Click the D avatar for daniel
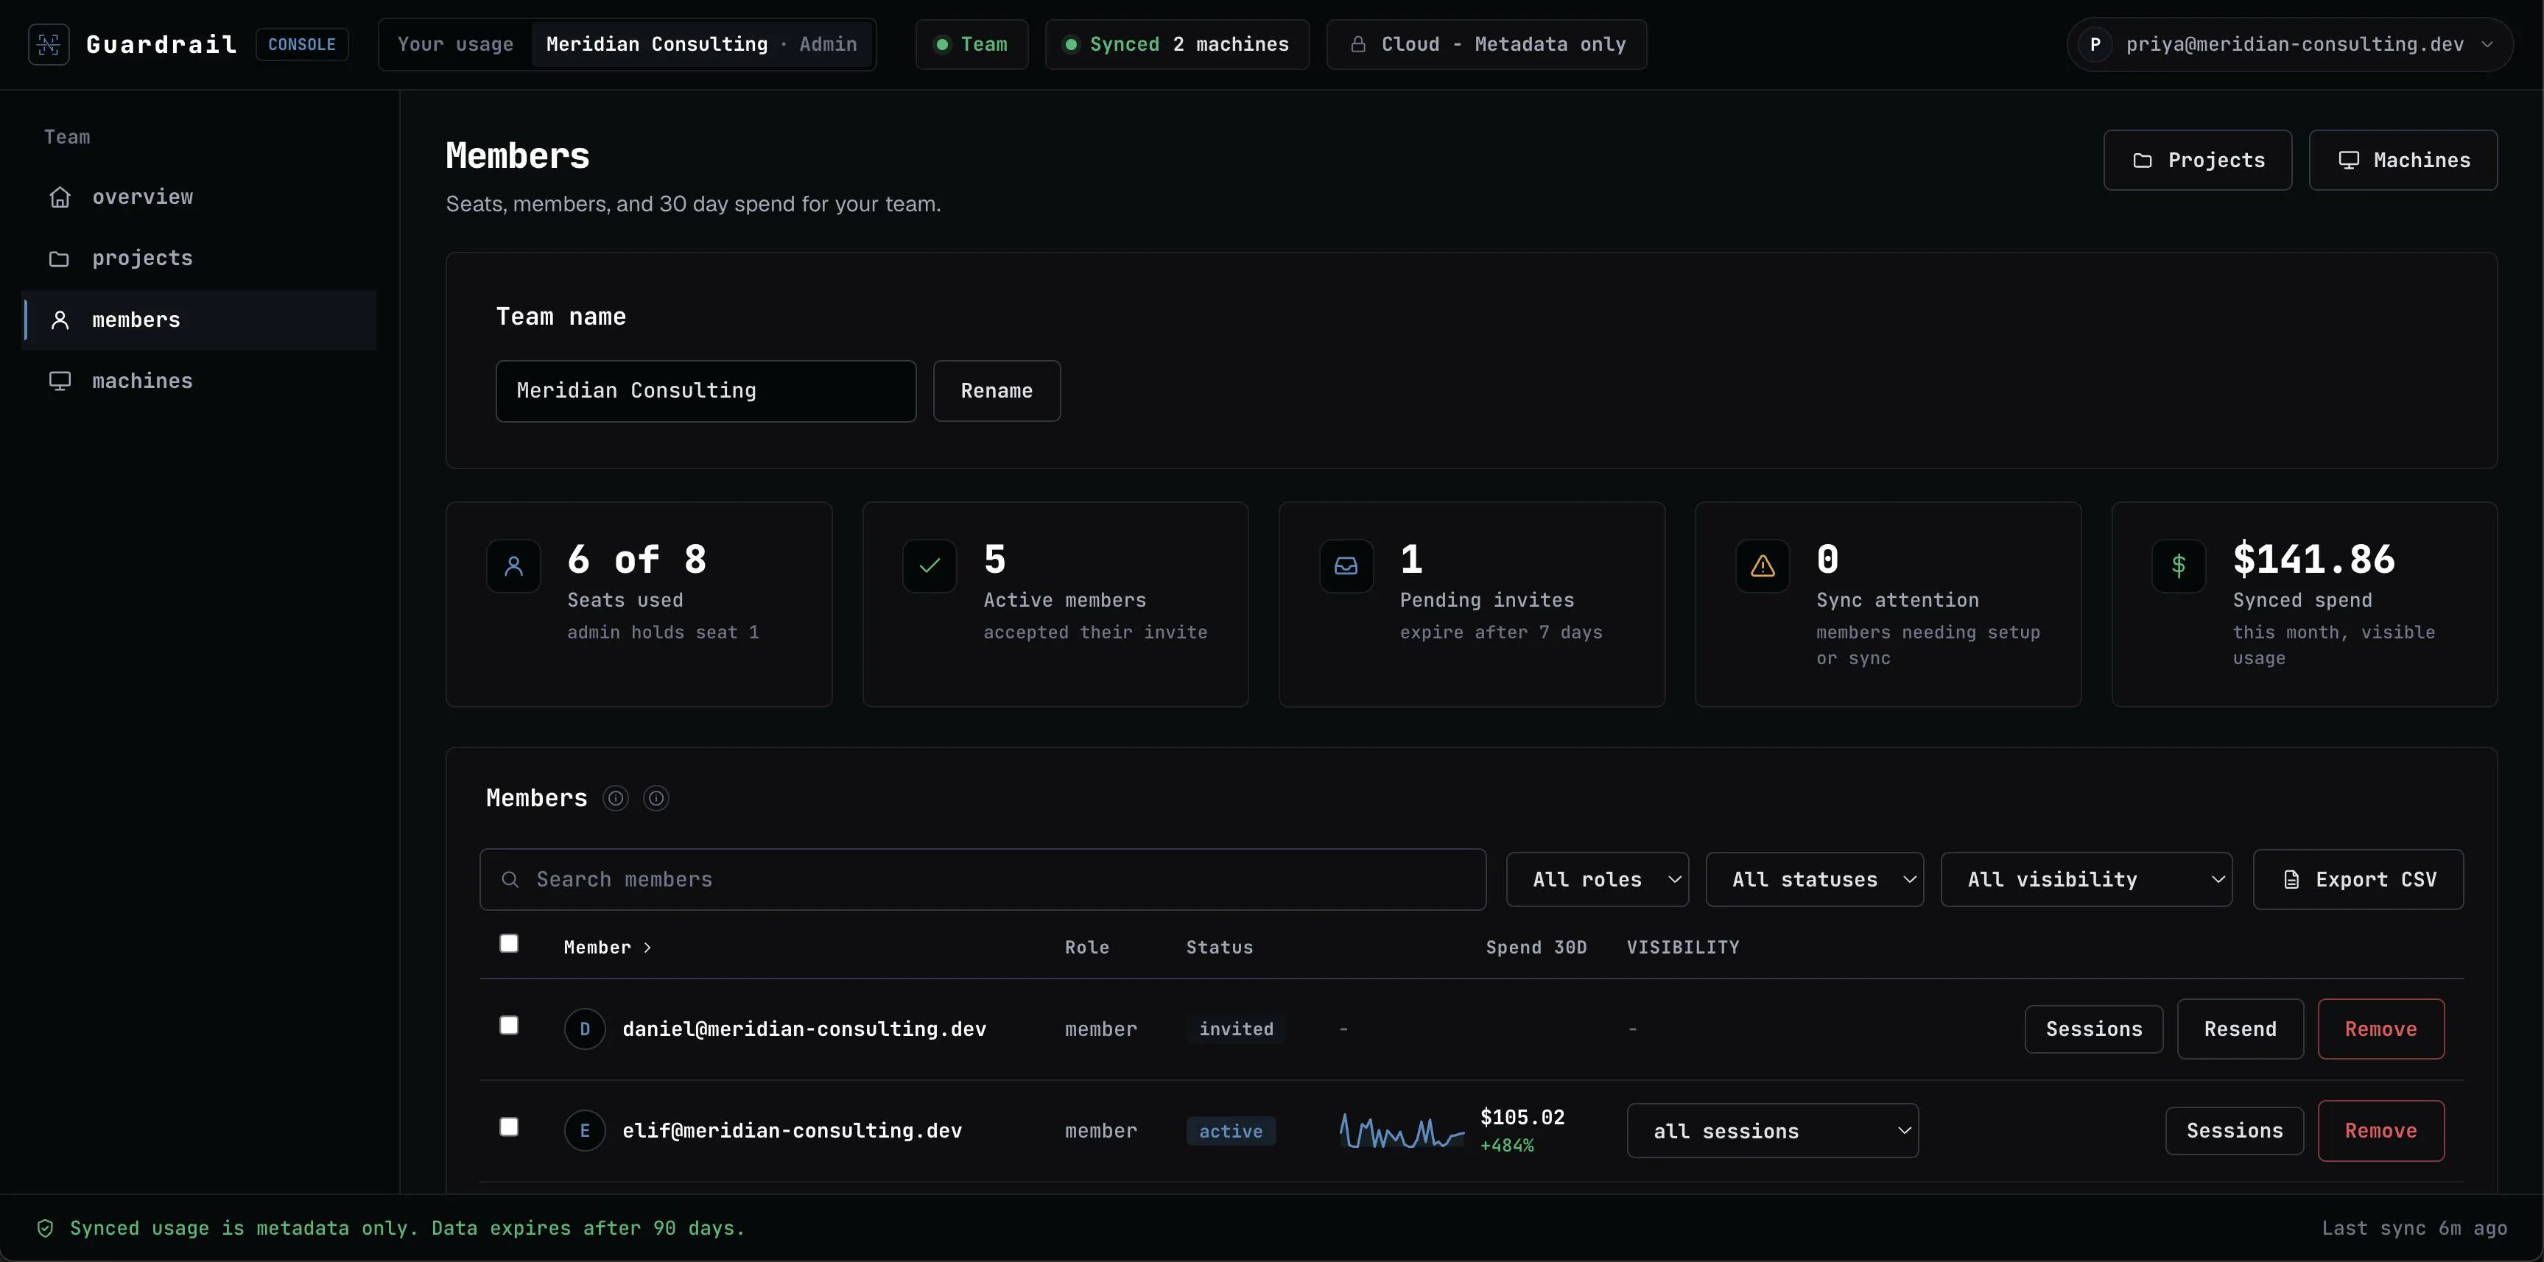 (585, 1029)
